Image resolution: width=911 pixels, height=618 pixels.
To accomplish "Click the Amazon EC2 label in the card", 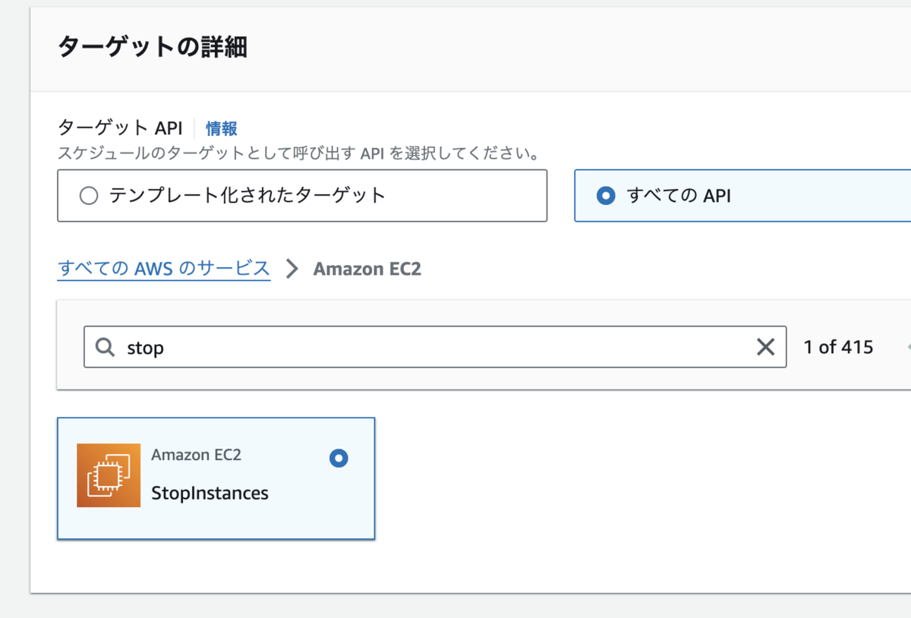I will pyautogui.click(x=196, y=455).
